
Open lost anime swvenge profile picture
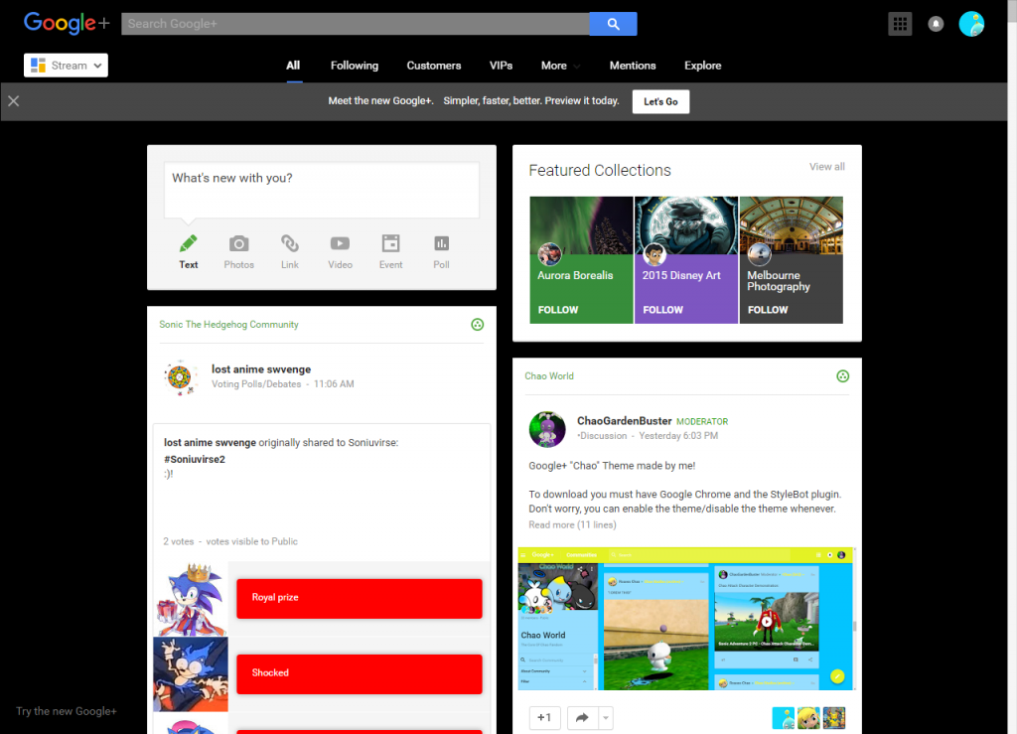(x=180, y=377)
